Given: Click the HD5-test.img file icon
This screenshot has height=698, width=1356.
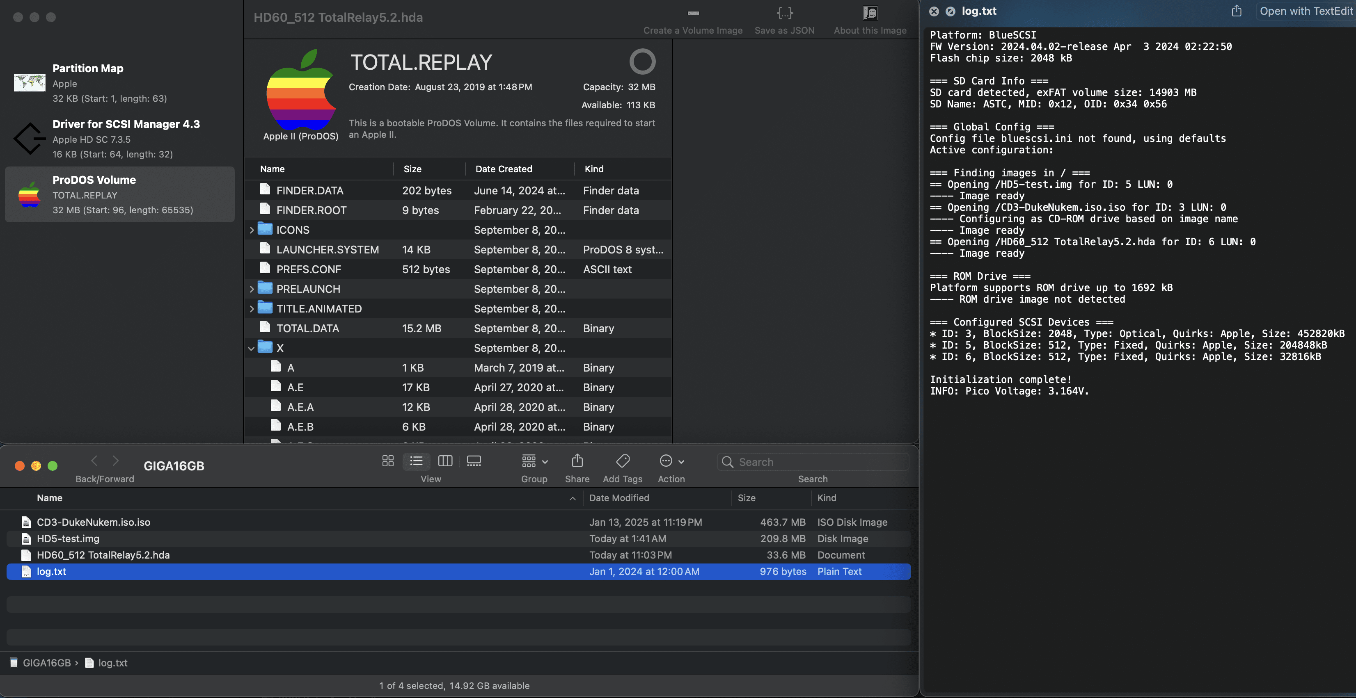Looking at the screenshot, I should pos(26,538).
